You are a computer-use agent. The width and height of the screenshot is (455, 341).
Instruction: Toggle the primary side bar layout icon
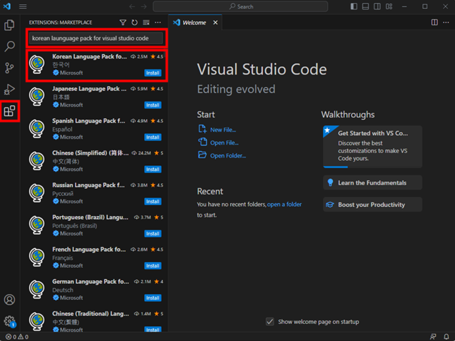pyautogui.click(x=354, y=6)
